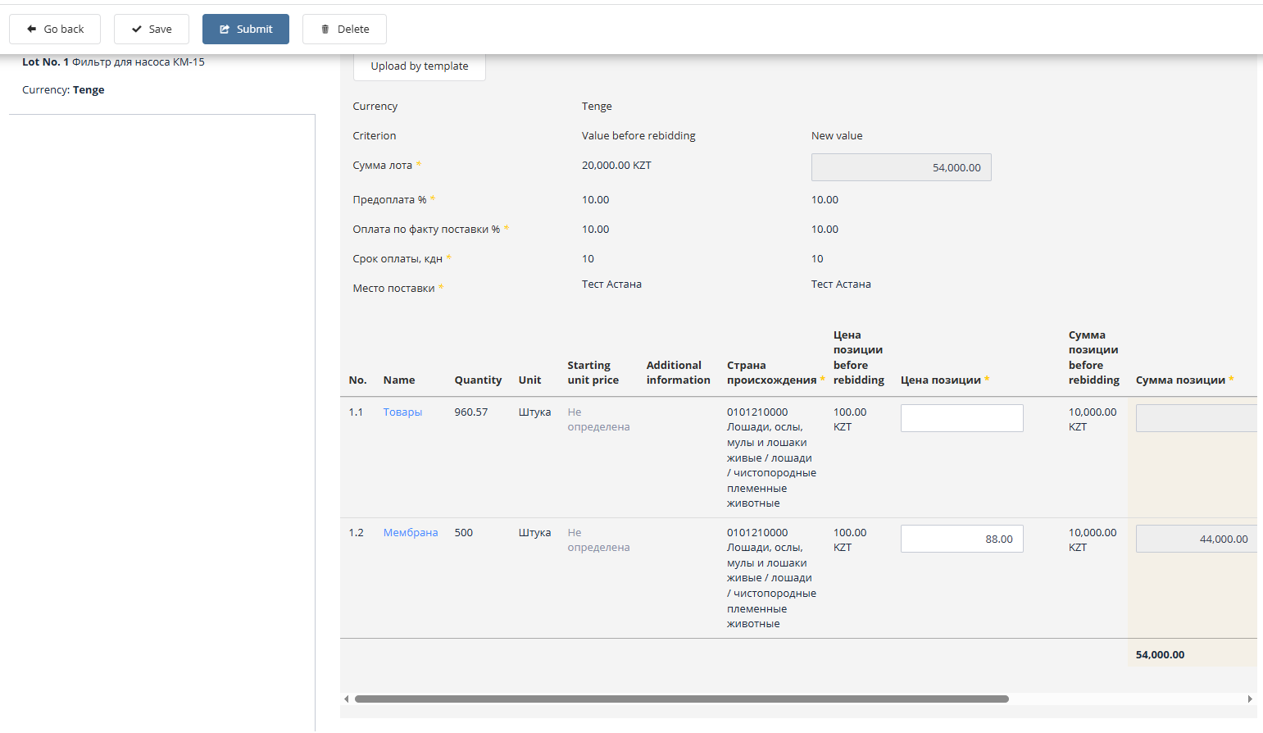Select the price field showing 88.00
Screen dimensions: 1263x733
(961, 539)
